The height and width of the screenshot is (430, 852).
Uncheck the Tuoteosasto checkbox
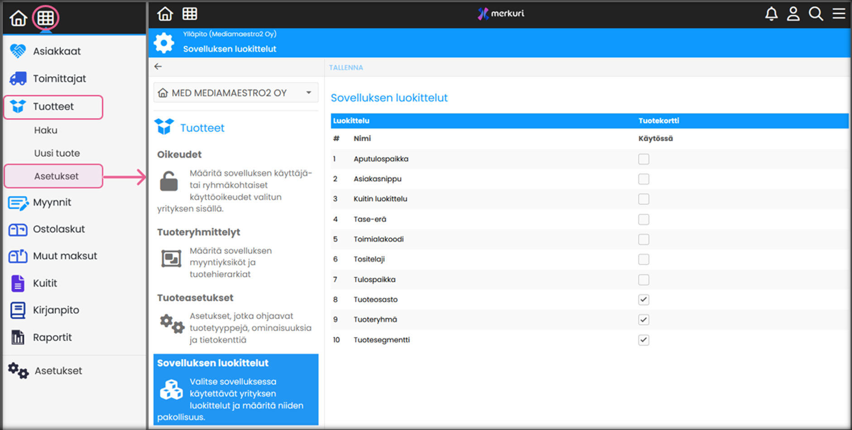point(643,300)
